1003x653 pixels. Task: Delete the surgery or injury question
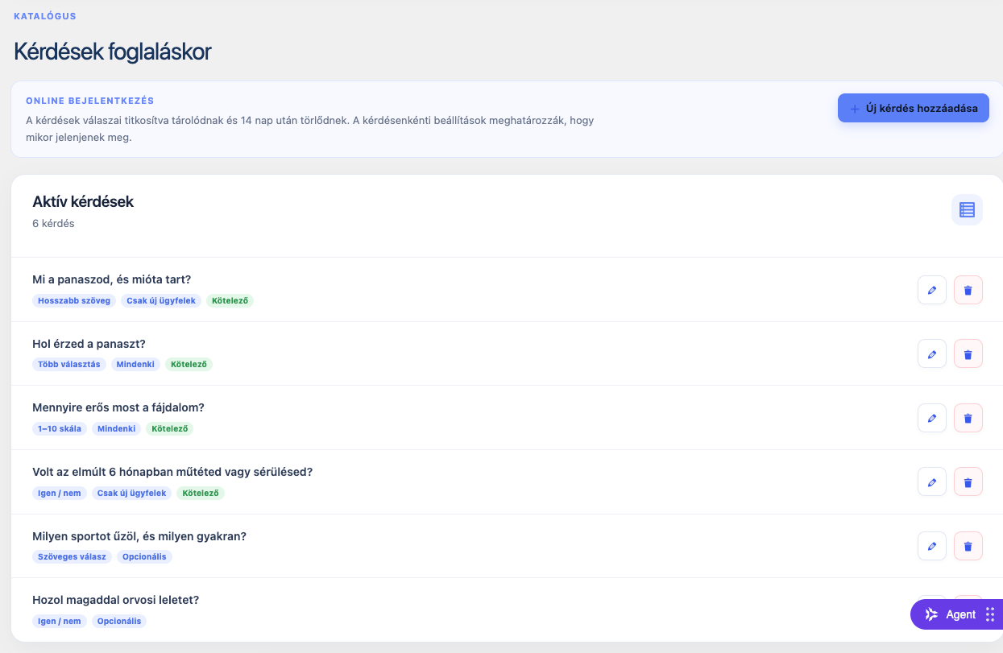pyautogui.click(x=968, y=481)
